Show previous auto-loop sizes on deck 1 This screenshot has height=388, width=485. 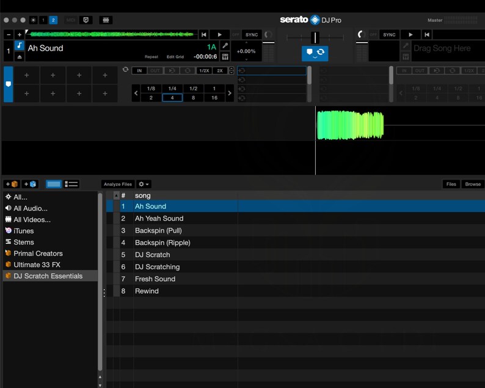coord(136,93)
